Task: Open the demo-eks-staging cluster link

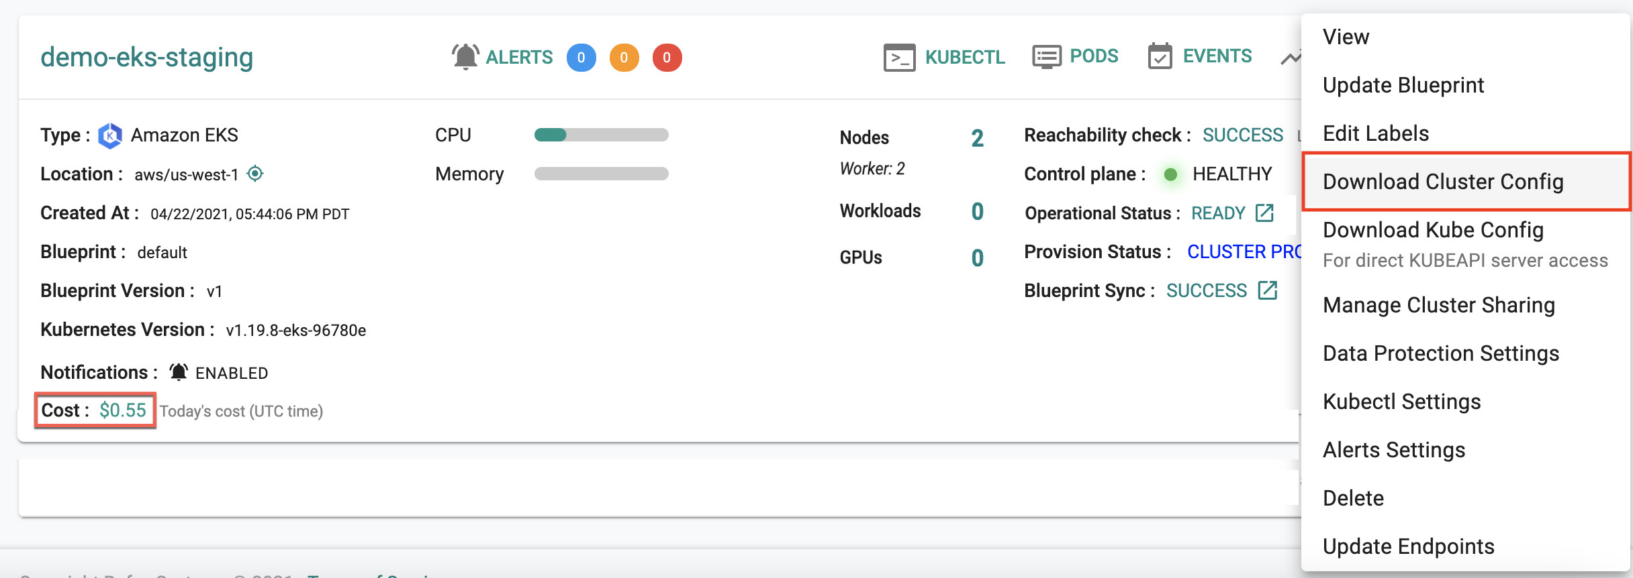Action: 147,58
